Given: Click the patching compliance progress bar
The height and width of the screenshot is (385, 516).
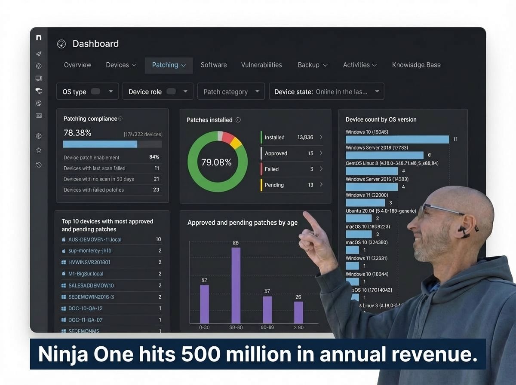Looking at the screenshot, I should click(x=113, y=144).
